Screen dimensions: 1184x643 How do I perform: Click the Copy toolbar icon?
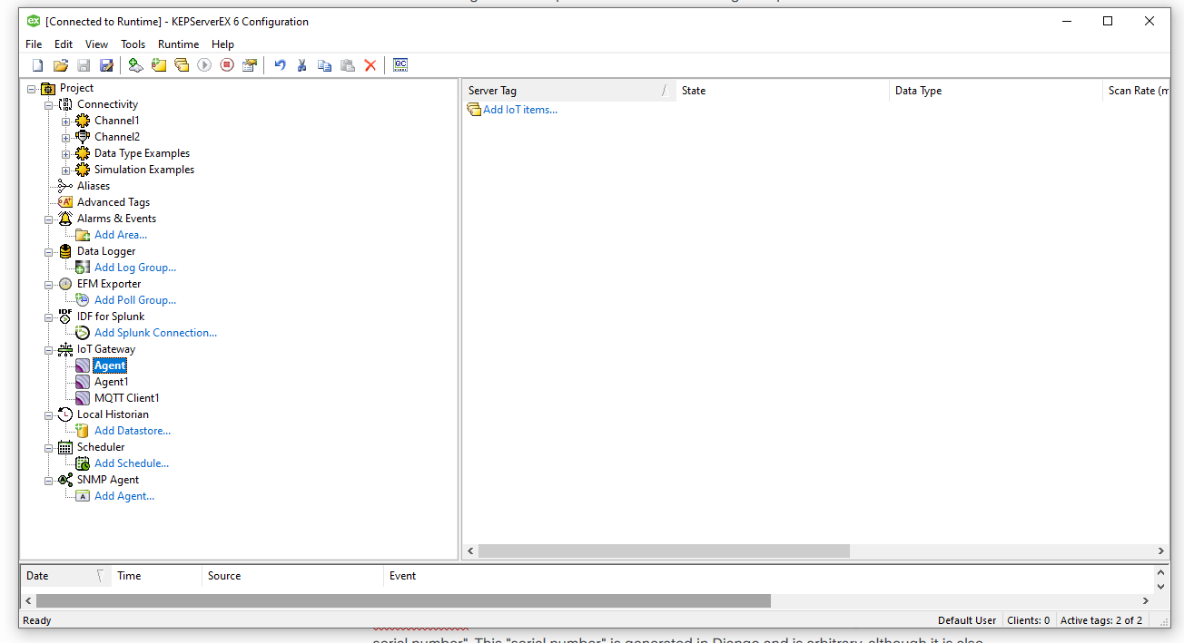[325, 65]
